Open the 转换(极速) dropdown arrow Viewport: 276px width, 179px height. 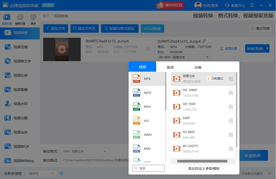pyautogui.click(x=267, y=48)
